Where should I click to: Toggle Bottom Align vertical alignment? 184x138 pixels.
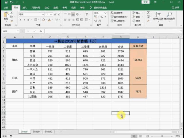[73, 14]
